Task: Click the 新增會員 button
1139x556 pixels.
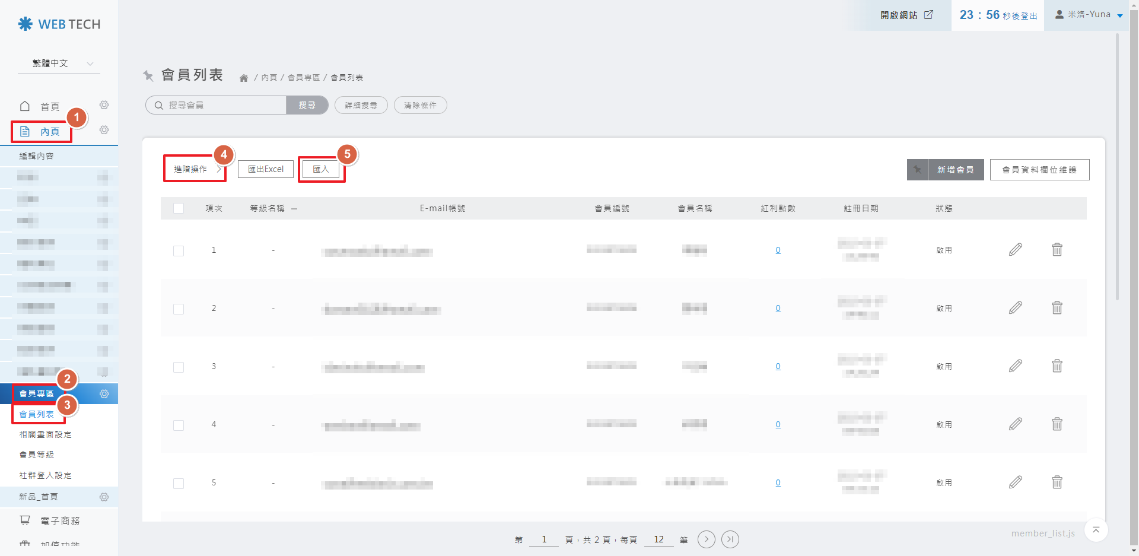Action: tap(955, 170)
